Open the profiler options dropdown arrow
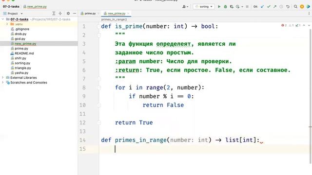312x175 pixels. coord(242,6)
